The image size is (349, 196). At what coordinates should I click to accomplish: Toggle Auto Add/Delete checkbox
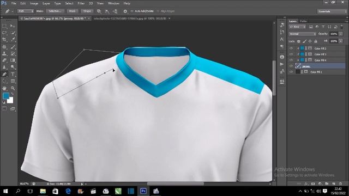click(x=132, y=11)
